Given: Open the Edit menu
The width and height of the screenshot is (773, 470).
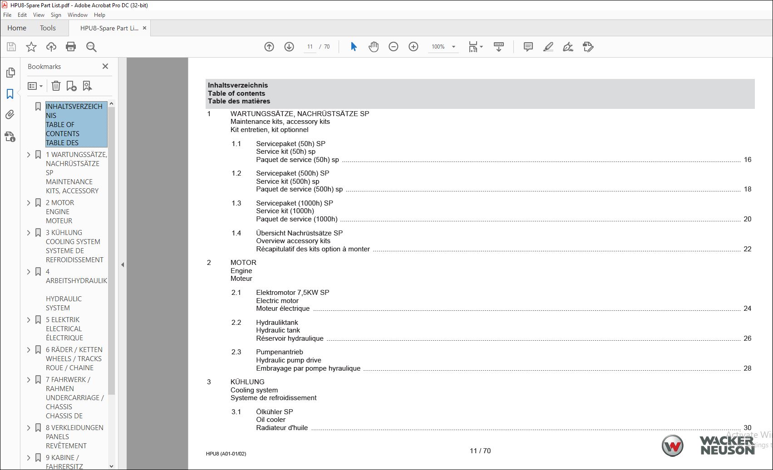Looking at the screenshot, I should coord(22,15).
